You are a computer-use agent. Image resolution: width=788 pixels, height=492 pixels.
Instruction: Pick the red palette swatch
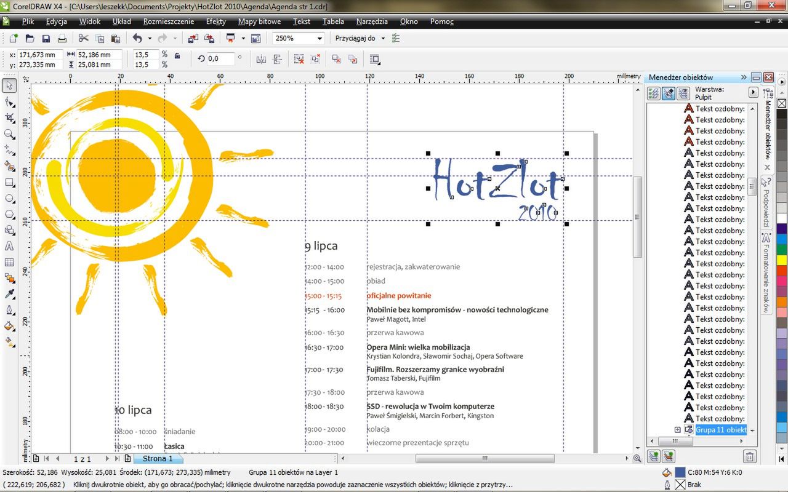point(782,270)
